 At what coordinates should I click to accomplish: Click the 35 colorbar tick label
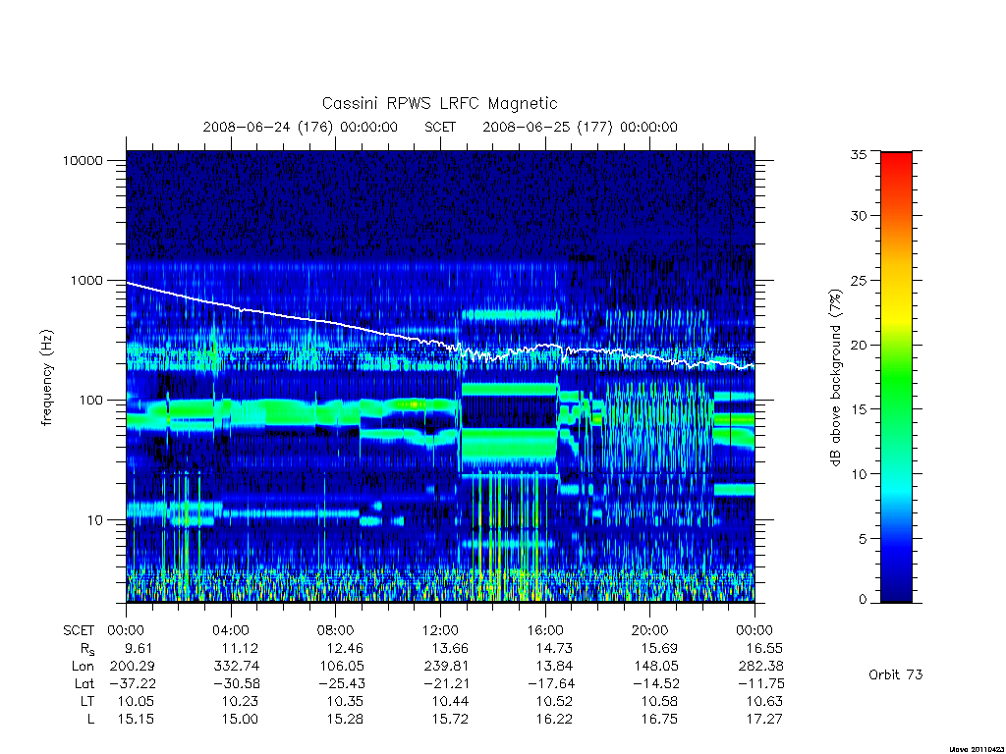point(859,154)
